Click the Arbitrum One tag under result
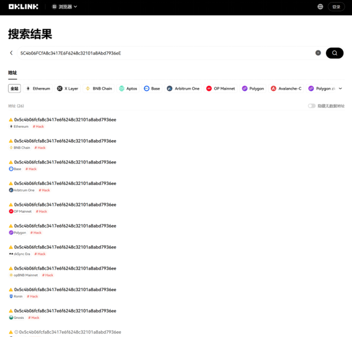Image resolution: width=352 pixels, height=337 pixels. pos(22,190)
